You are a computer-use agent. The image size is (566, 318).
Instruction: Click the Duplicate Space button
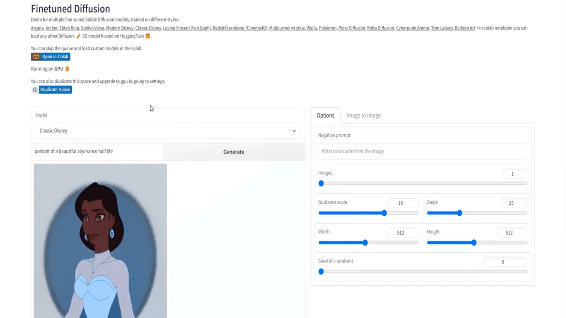point(55,90)
